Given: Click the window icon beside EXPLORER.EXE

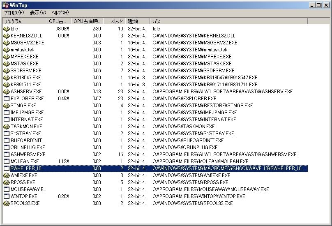Looking at the screenshot, I should (7, 99).
